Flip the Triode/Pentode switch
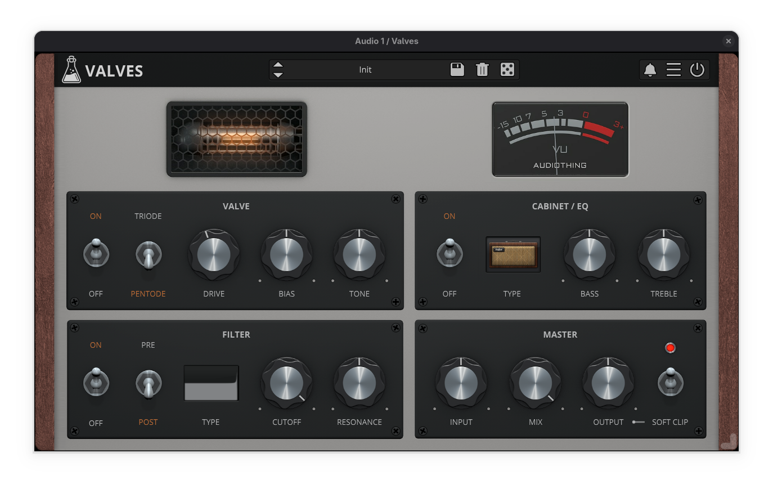The height and width of the screenshot is (489, 773). point(149,255)
